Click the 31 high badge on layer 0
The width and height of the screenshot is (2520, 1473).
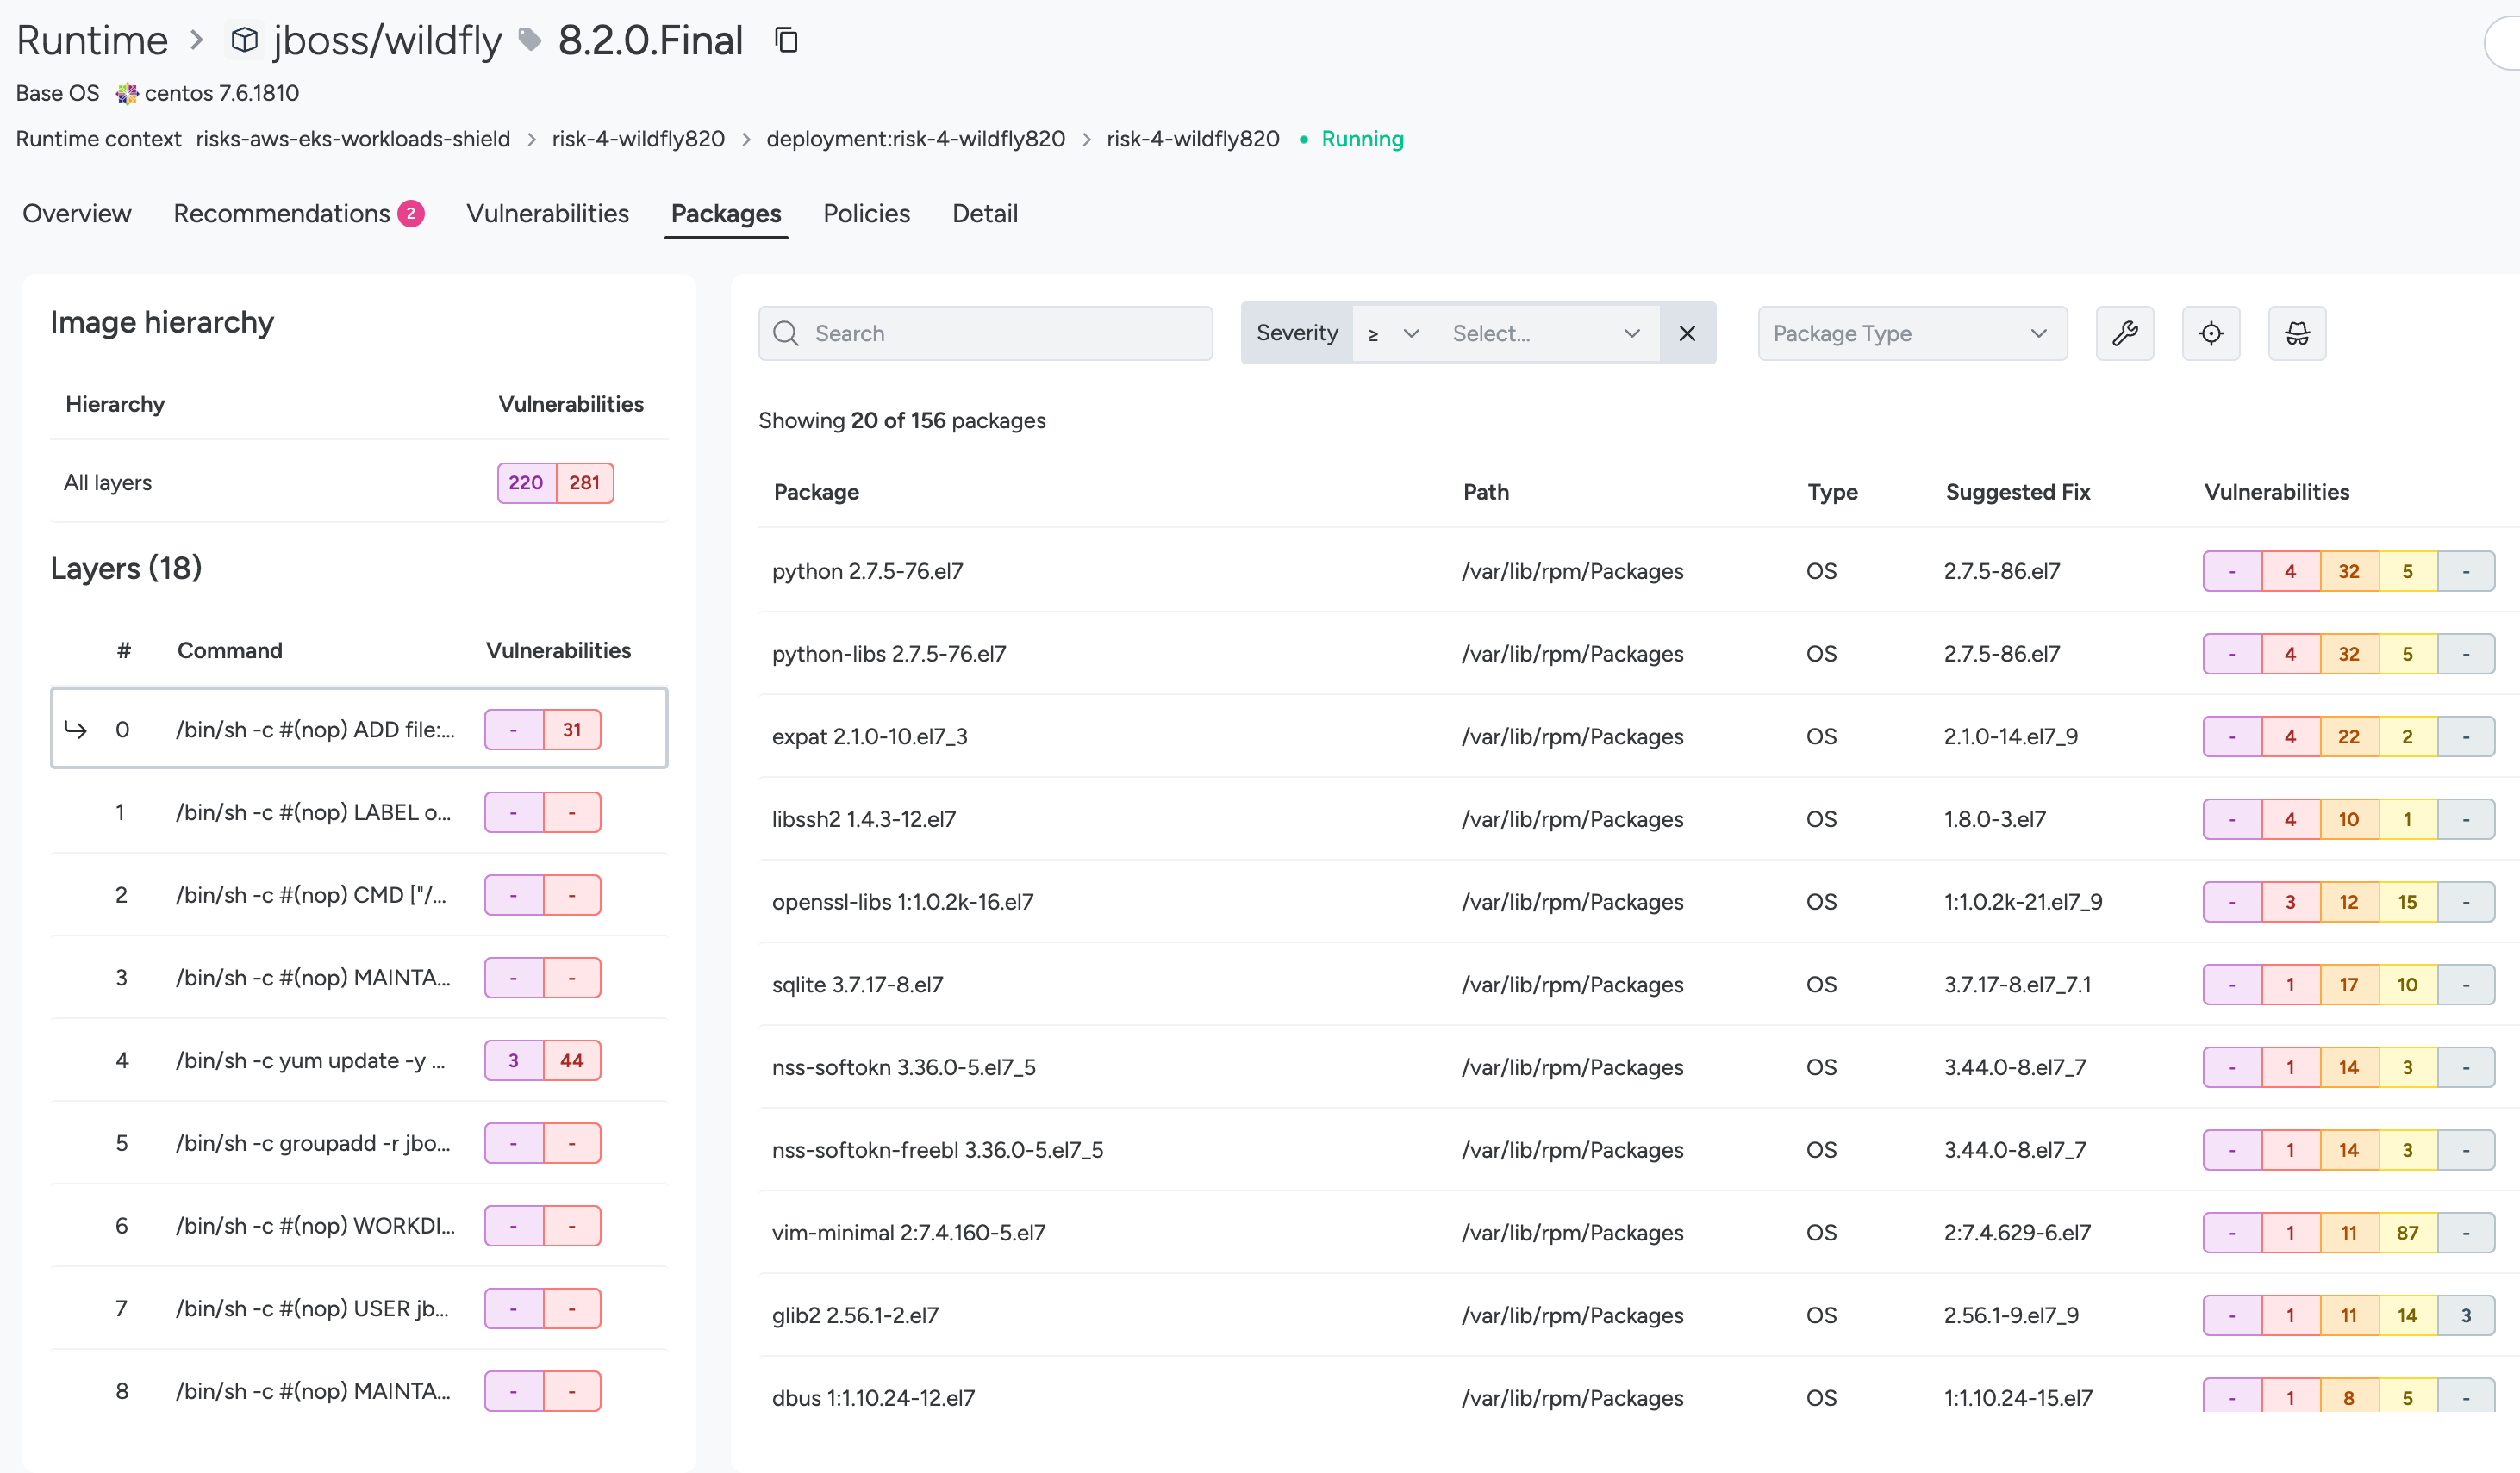click(572, 730)
